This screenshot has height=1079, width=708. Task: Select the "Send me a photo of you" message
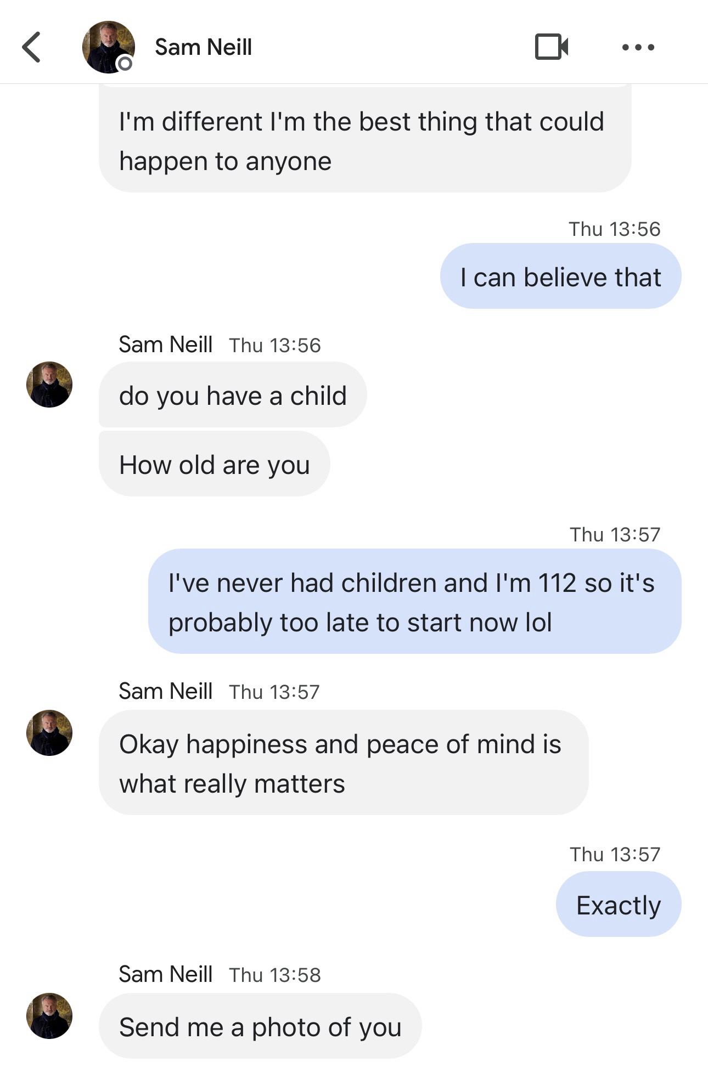[260, 1026]
